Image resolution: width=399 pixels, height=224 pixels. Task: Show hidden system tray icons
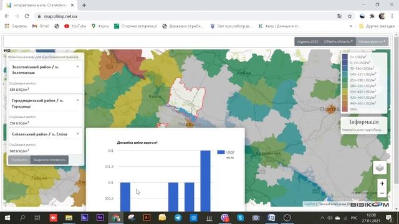pos(322,218)
